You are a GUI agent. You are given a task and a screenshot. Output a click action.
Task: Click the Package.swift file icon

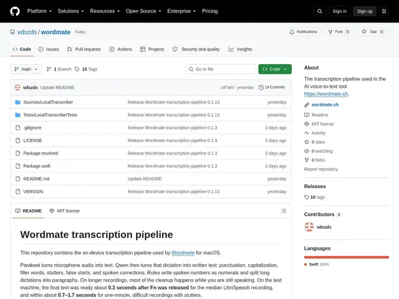[17, 166]
